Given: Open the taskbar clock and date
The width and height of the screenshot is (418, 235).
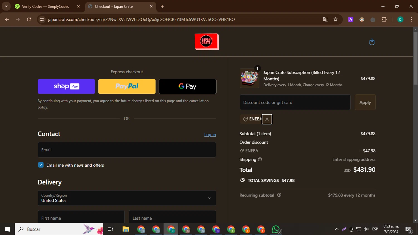Looking at the screenshot, I should pos(391,229).
